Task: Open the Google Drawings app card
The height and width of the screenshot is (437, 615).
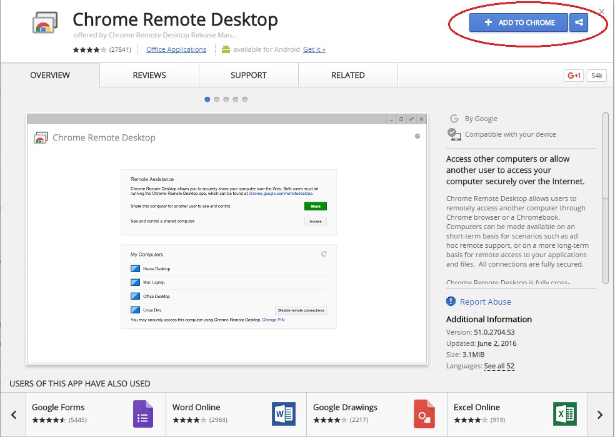Action: tap(376, 415)
